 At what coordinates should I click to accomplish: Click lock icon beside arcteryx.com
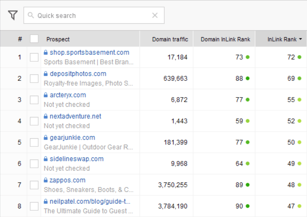click(x=46, y=95)
